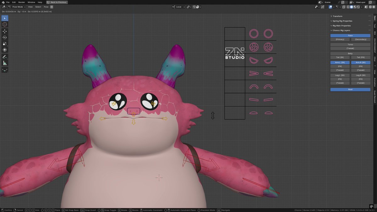Create a new Scene

(x=343, y=2)
